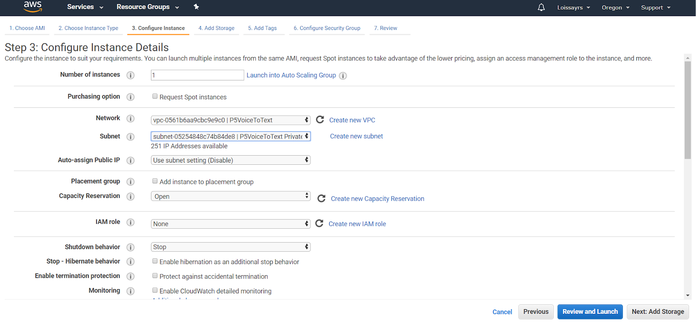The height and width of the screenshot is (323, 696).
Task: Open the Shutdown behavior dropdown
Action: pos(231,247)
